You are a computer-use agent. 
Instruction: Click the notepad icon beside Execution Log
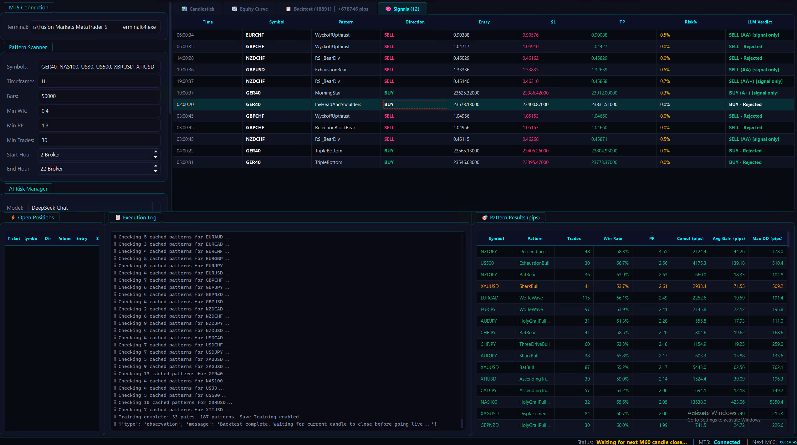[x=118, y=217]
